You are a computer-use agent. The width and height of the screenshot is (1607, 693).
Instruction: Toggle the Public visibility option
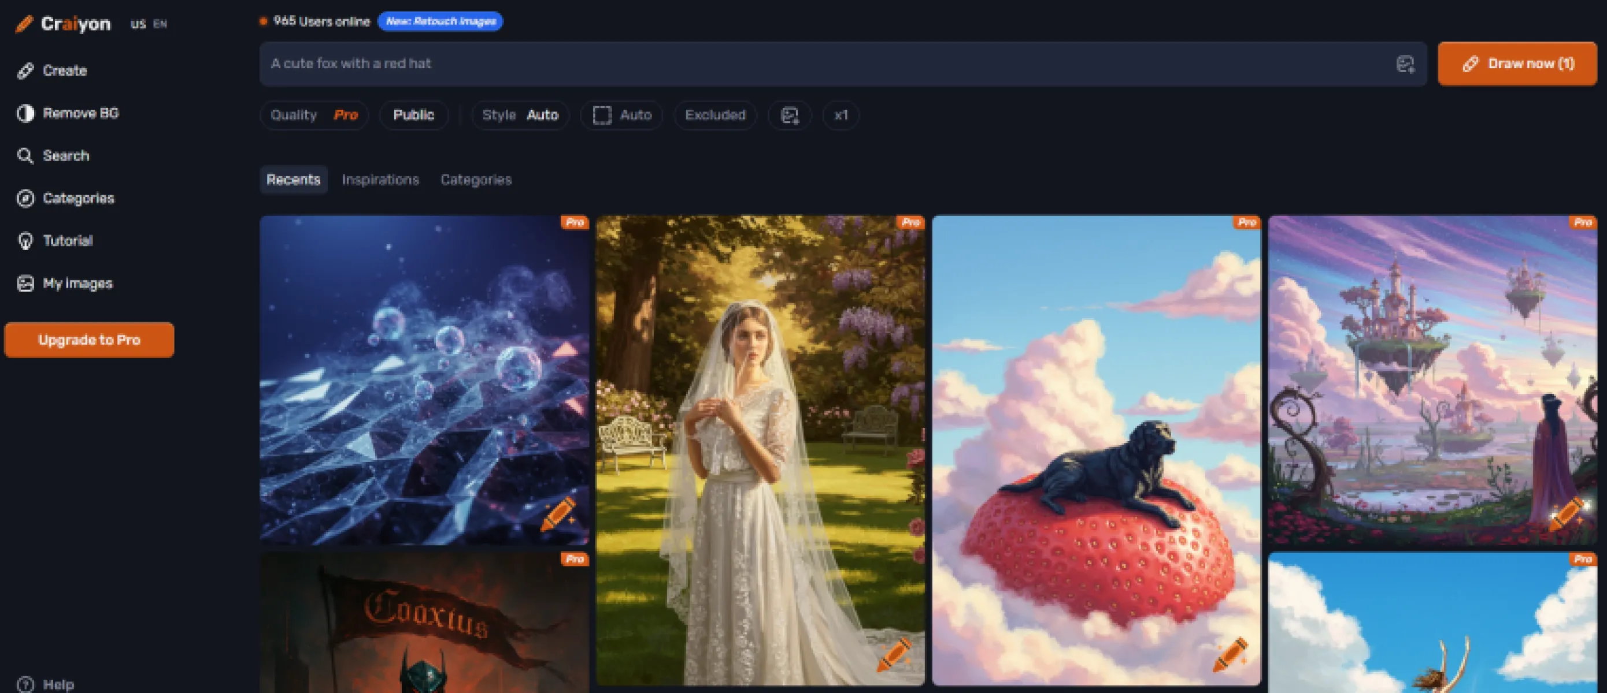click(x=414, y=115)
